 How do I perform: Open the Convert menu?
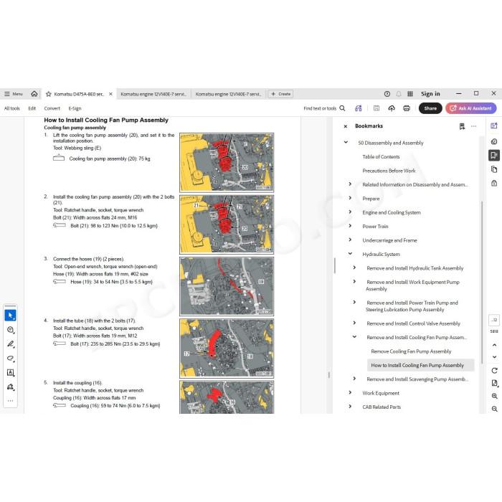click(52, 108)
